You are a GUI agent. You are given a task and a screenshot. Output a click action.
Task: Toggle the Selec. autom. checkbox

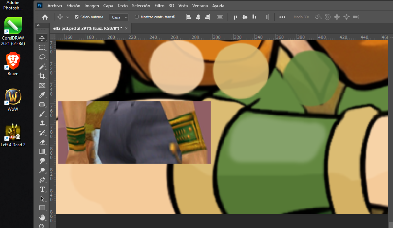(77, 17)
